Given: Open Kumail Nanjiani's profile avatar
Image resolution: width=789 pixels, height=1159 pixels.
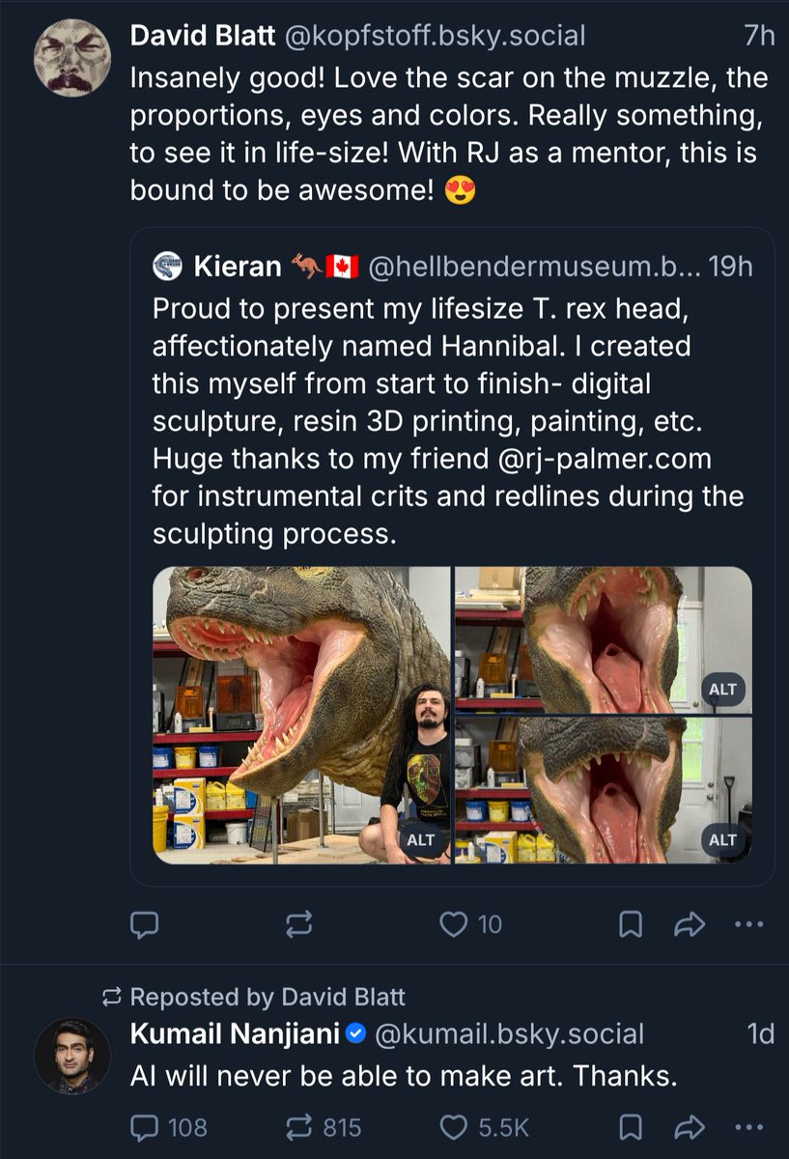Looking at the screenshot, I should [72, 1056].
